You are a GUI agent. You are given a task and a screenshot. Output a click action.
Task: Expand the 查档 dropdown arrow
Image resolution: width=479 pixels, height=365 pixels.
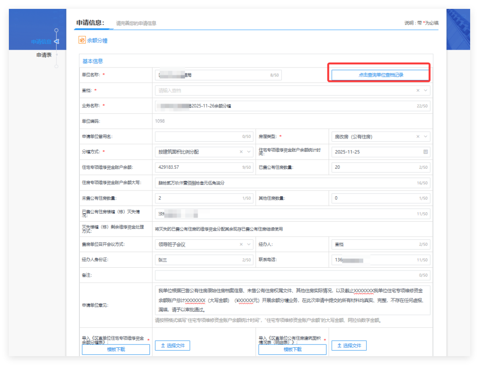[426, 91]
